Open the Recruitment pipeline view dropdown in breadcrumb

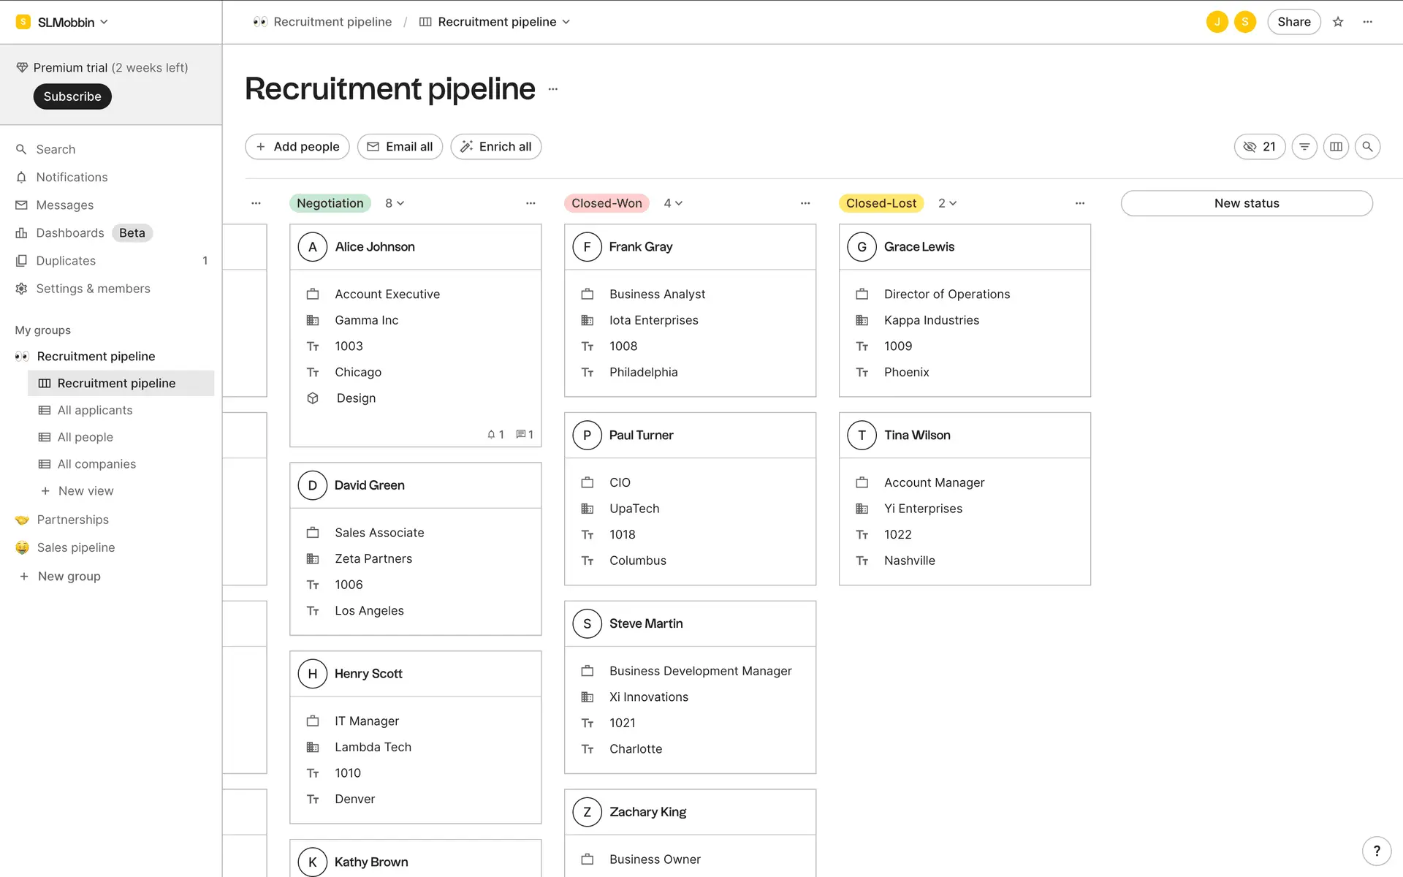pos(498,22)
